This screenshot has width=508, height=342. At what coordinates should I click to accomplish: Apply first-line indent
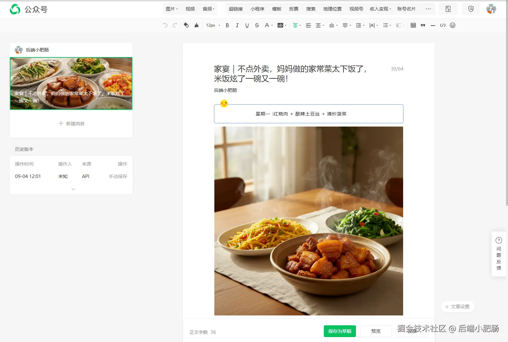(308, 25)
